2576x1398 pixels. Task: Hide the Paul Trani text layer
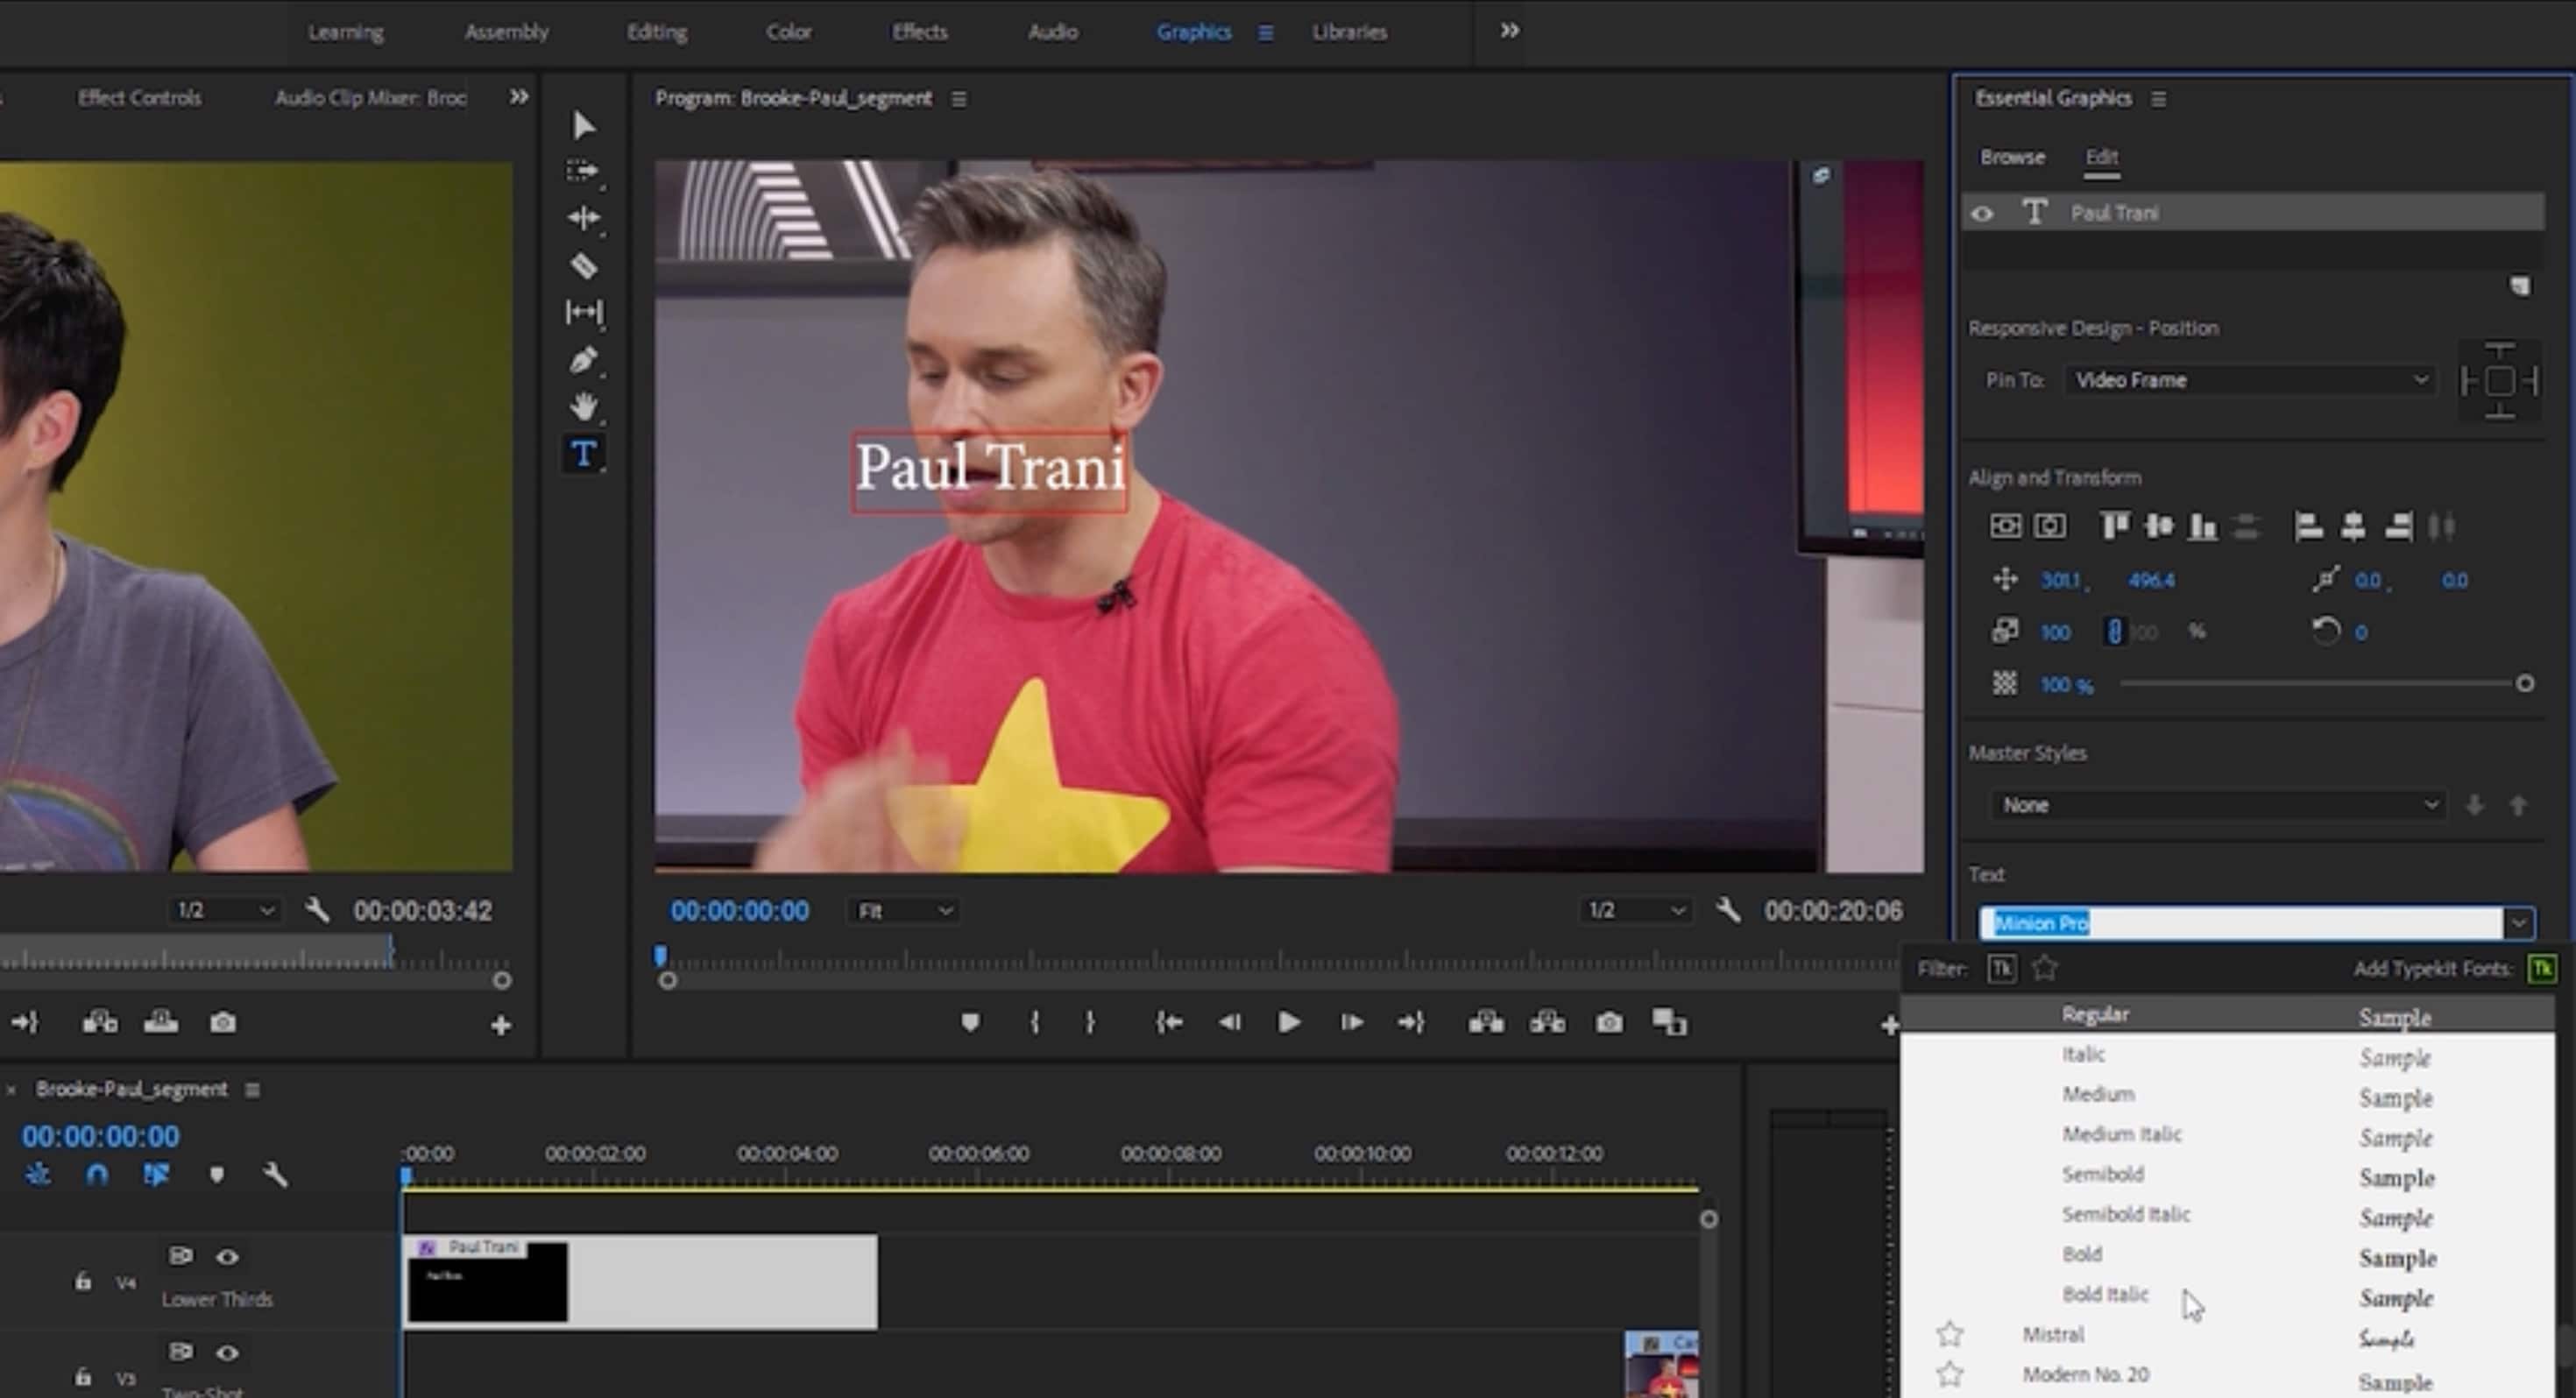coord(1982,213)
